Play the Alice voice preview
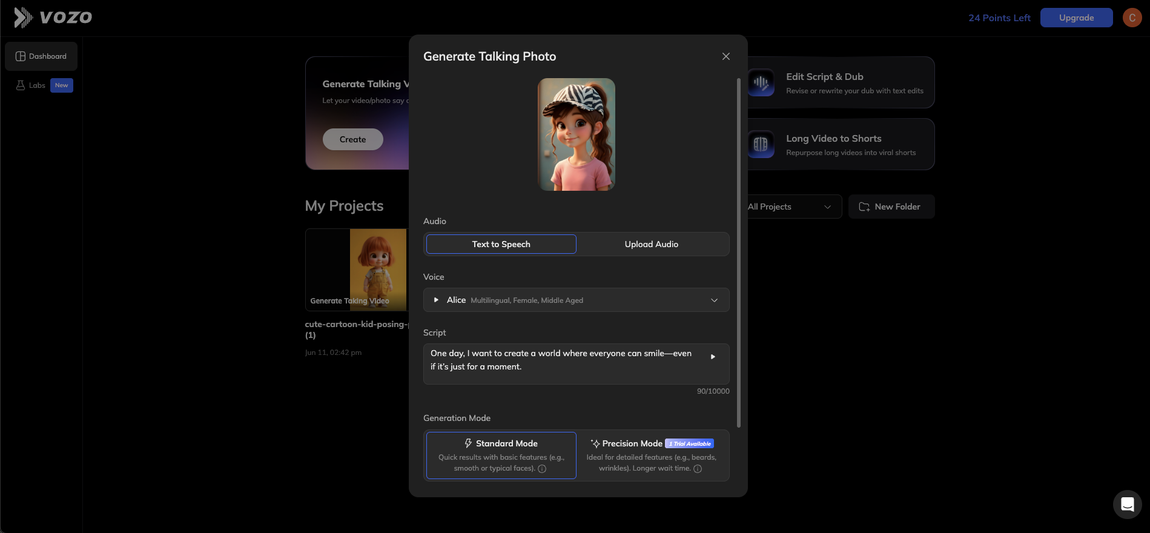This screenshot has height=533, width=1150. (x=436, y=300)
